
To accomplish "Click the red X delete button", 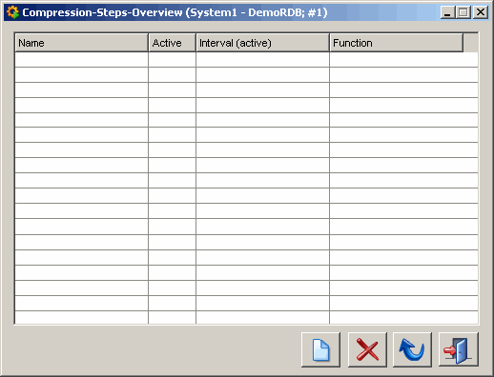I will 367,349.
